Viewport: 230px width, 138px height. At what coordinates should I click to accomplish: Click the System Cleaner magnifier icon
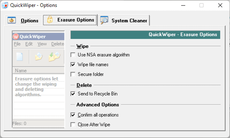coord(104,20)
